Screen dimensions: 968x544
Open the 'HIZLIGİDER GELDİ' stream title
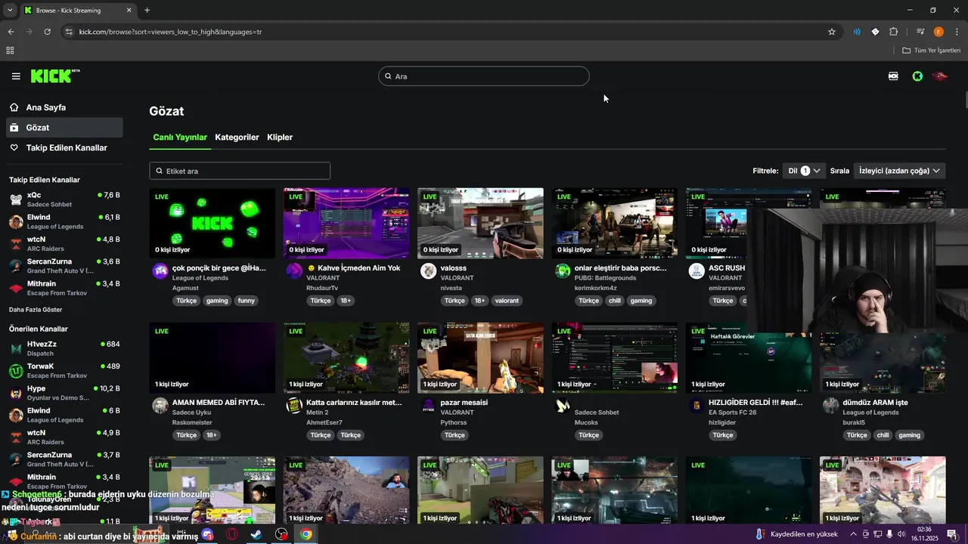[x=755, y=403]
